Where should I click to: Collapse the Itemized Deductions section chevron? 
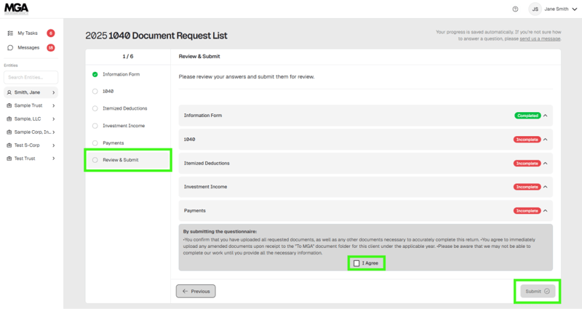click(545, 163)
